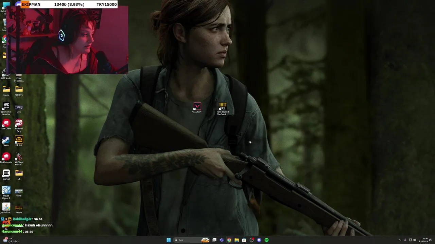The image size is (435, 244).
Task: Select the VALORANT desktop shortcut
Action: 197,108
